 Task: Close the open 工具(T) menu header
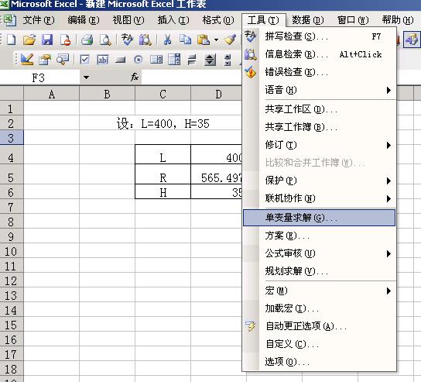click(263, 20)
